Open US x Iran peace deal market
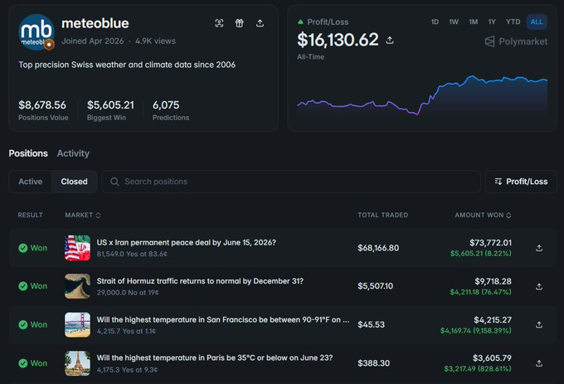The image size is (564, 384). click(x=187, y=243)
